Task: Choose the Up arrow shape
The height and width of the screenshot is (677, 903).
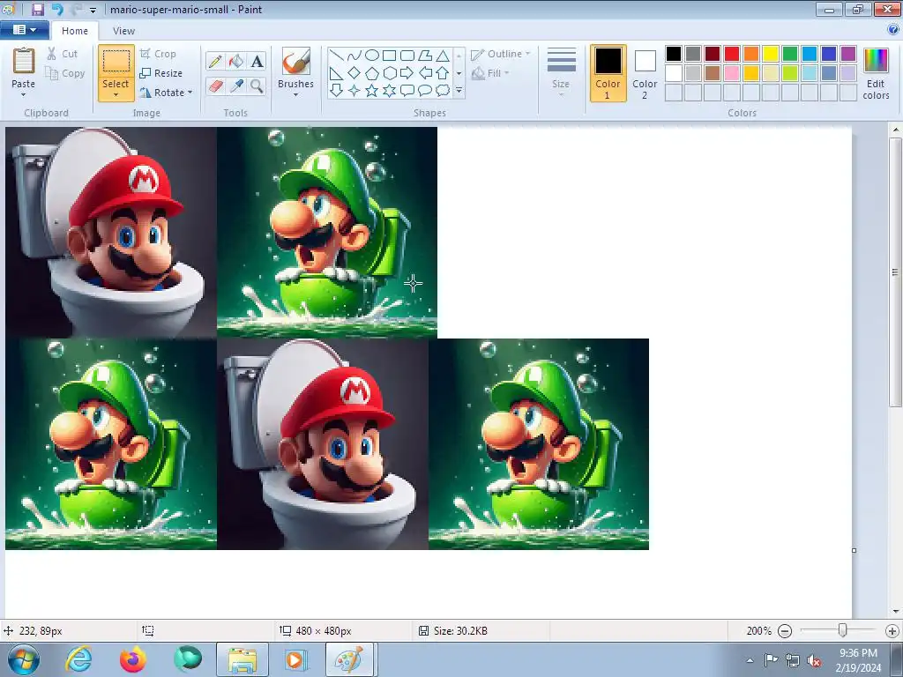Action: click(443, 73)
